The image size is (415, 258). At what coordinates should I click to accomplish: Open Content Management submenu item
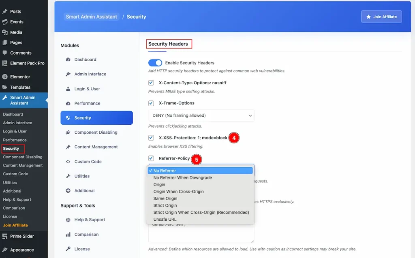[23, 165]
